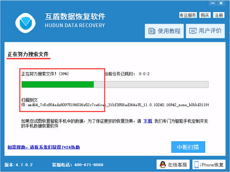This screenshot has width=230, height=172.
Task: Open the 7*24 assistance help link
Action: click(x=44, y=147)
